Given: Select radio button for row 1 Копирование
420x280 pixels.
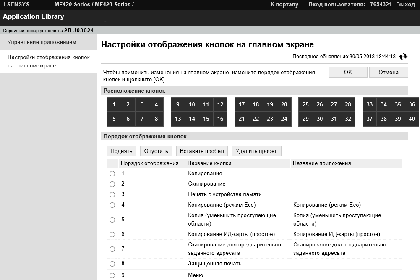Looking at the screenshot, I should coord(112,174).
